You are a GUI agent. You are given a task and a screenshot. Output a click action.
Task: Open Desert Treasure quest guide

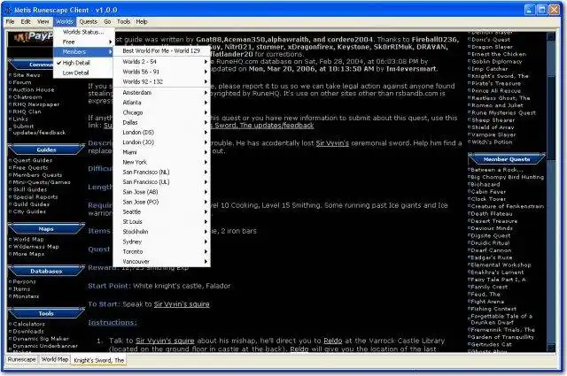click(494, 221)
